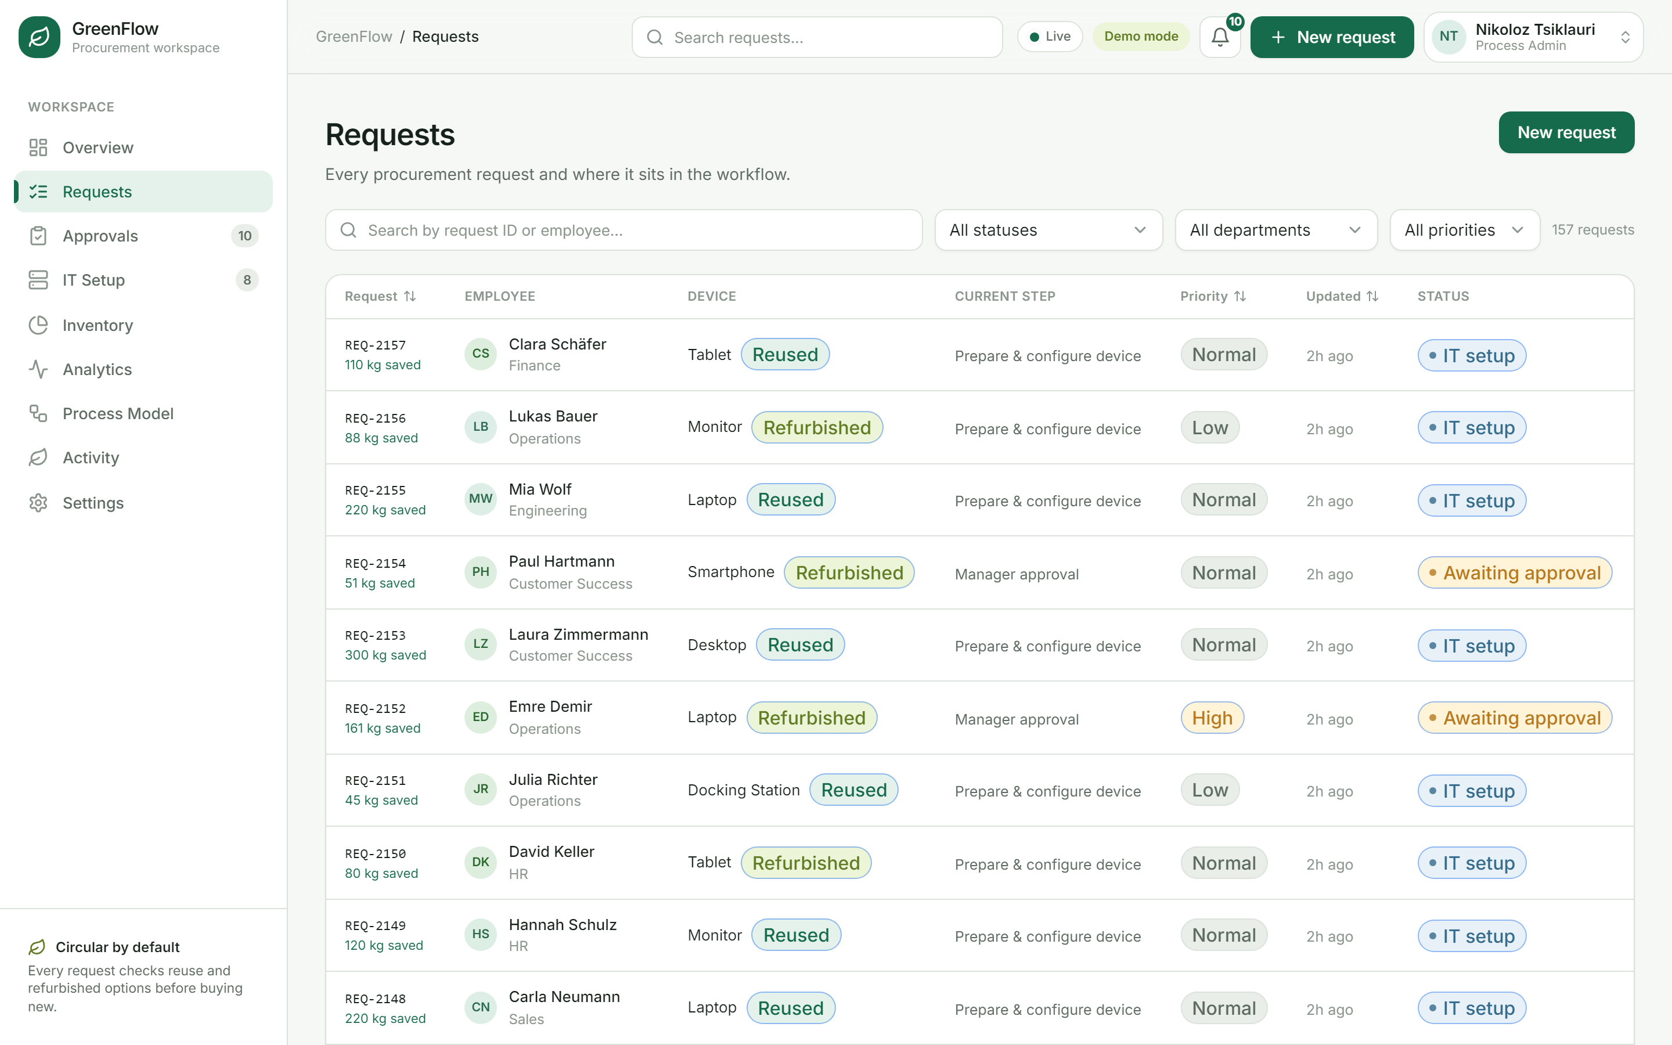Screen dimensions: 1672x1045
Task: Open the All priorities dropdown
Action: click(1464, 230)
